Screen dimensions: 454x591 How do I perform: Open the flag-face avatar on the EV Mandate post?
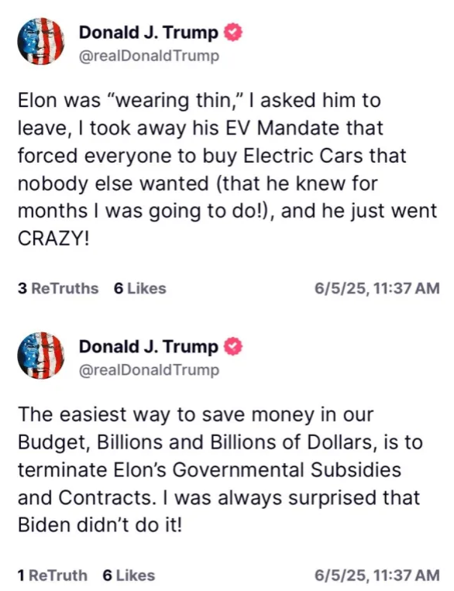click(x=41, y=41)
